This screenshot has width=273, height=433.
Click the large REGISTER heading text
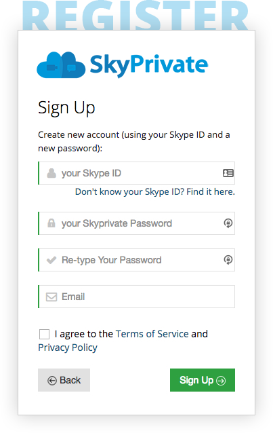[x=135, y=15]
